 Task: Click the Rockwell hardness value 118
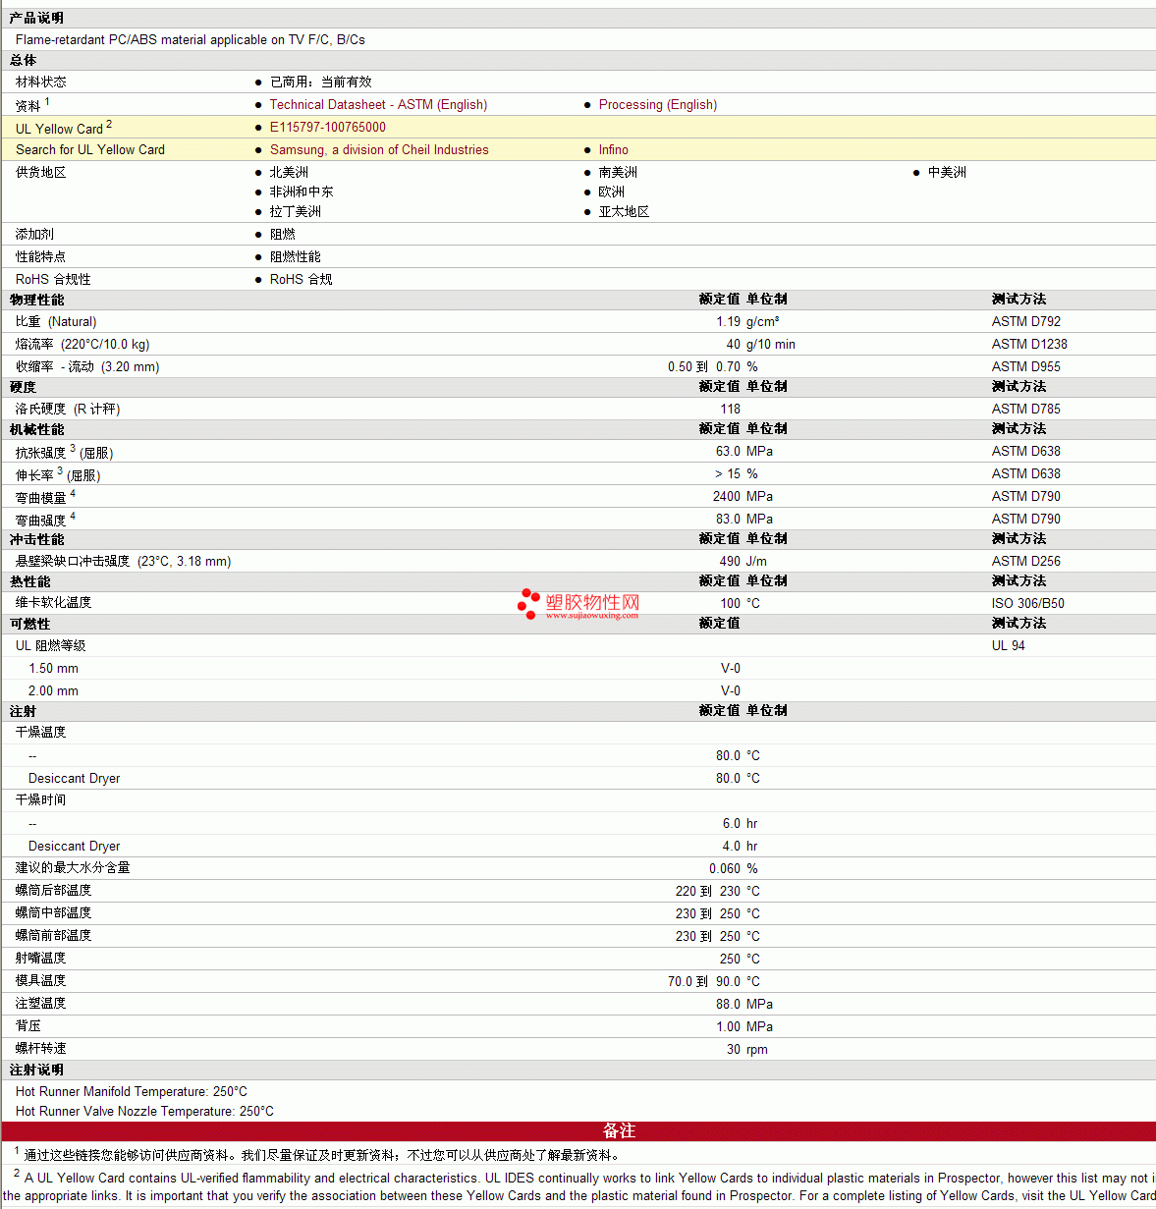731,409
